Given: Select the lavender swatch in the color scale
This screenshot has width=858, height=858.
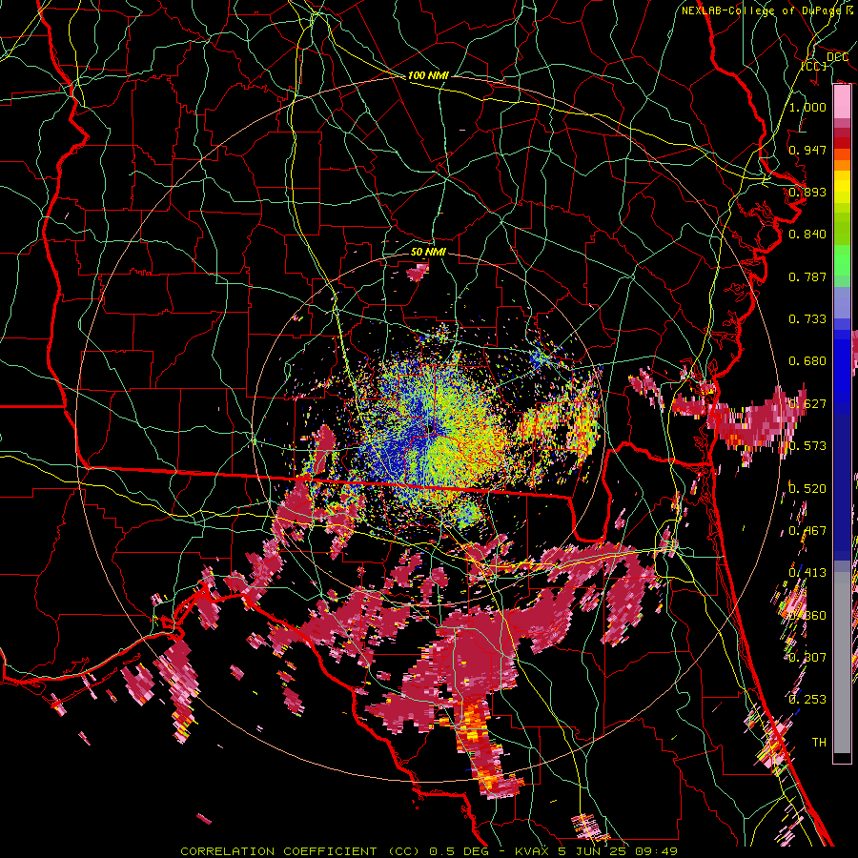Looking at the screenshot, I should 842,302.
